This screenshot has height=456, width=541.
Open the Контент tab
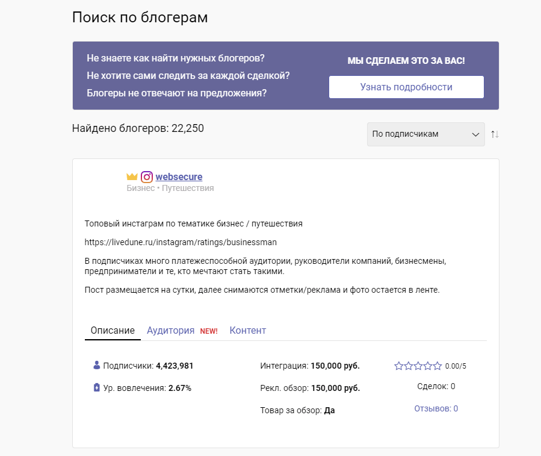(247, 331)
